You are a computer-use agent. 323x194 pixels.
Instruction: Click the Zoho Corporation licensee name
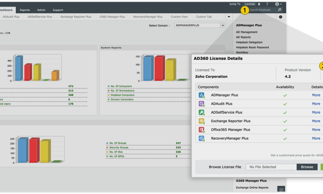click(x=211, y=76)
